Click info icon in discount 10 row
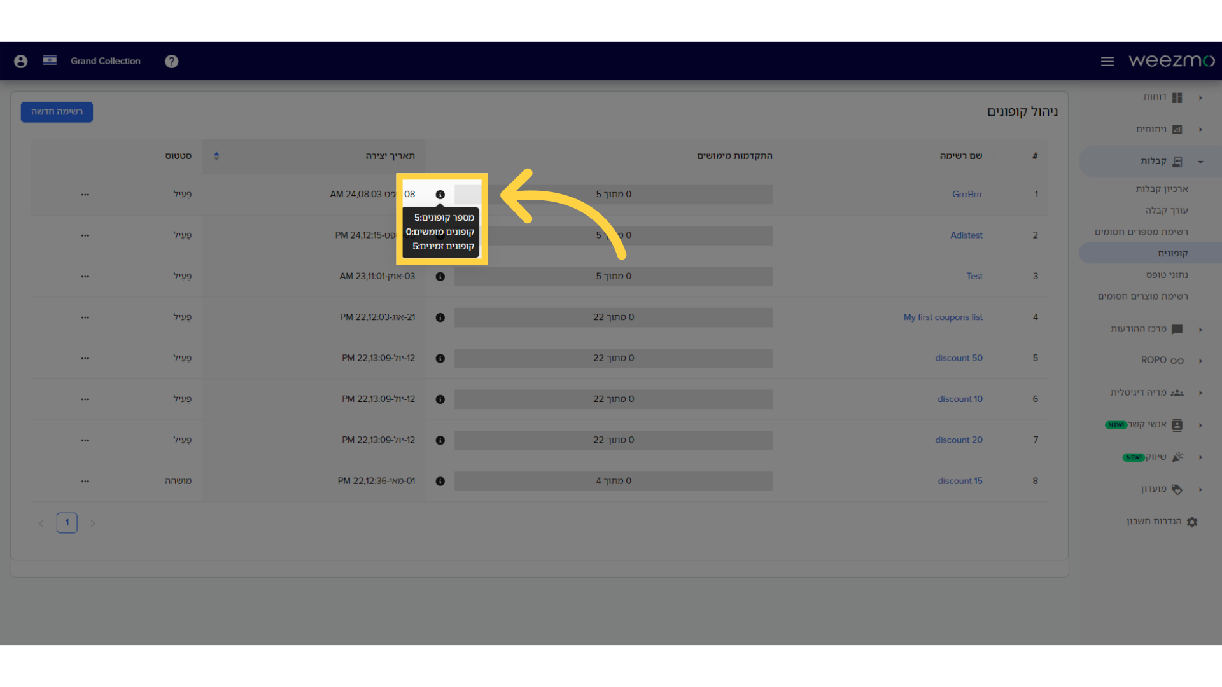 (x=440, y=399)
